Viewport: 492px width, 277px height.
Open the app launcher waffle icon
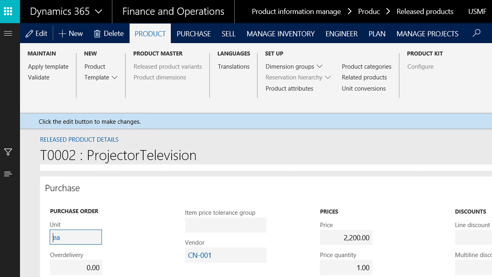8,11
